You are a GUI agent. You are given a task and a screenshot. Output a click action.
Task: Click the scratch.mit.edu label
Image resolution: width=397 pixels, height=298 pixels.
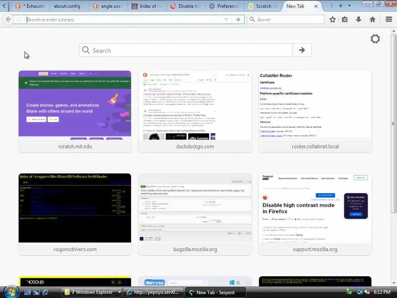point(75,146)
